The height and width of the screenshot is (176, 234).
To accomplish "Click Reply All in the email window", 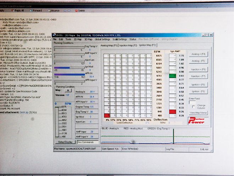I will pos(17,10).
